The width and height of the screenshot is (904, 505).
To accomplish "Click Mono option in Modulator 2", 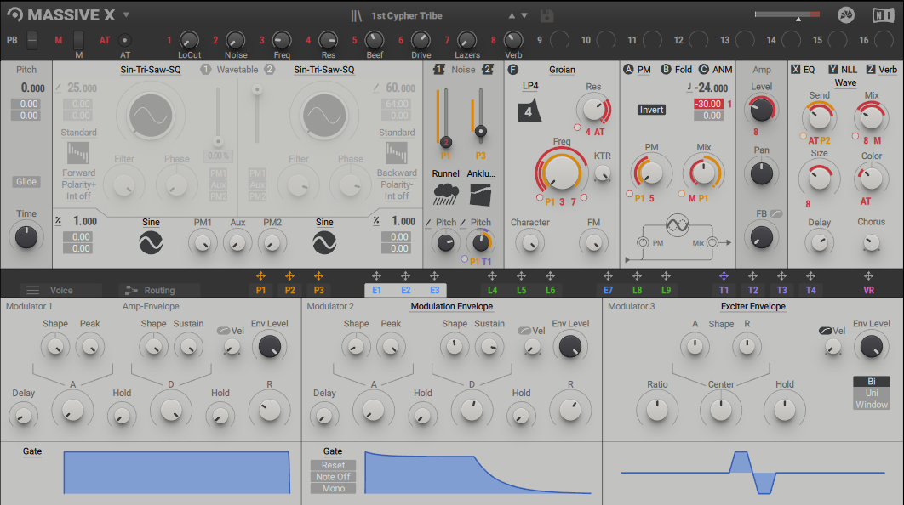I will 333,488.
